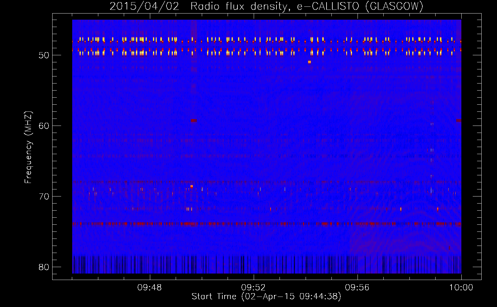Click the red burst at 59 MHz near 09:49:40
497x307 pixels.
coord(194,121)
